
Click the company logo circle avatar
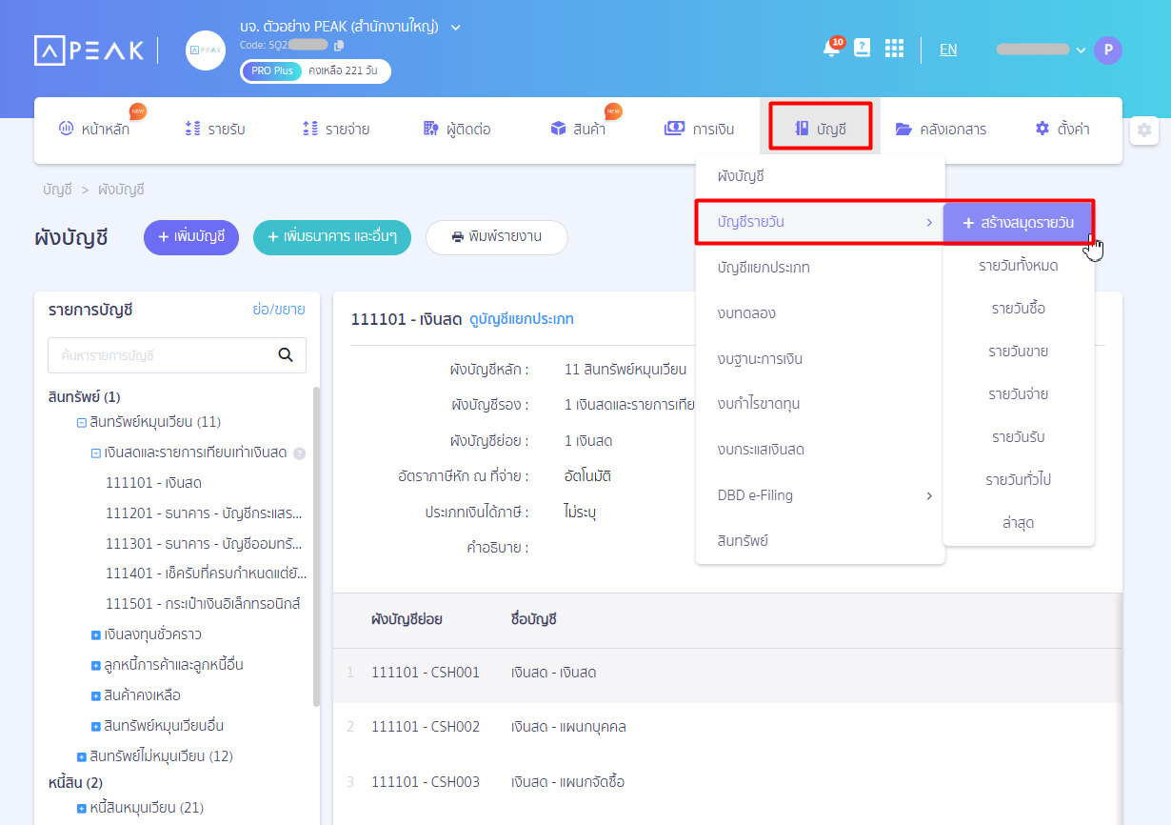pyautogui.click(x=206, y=50)
